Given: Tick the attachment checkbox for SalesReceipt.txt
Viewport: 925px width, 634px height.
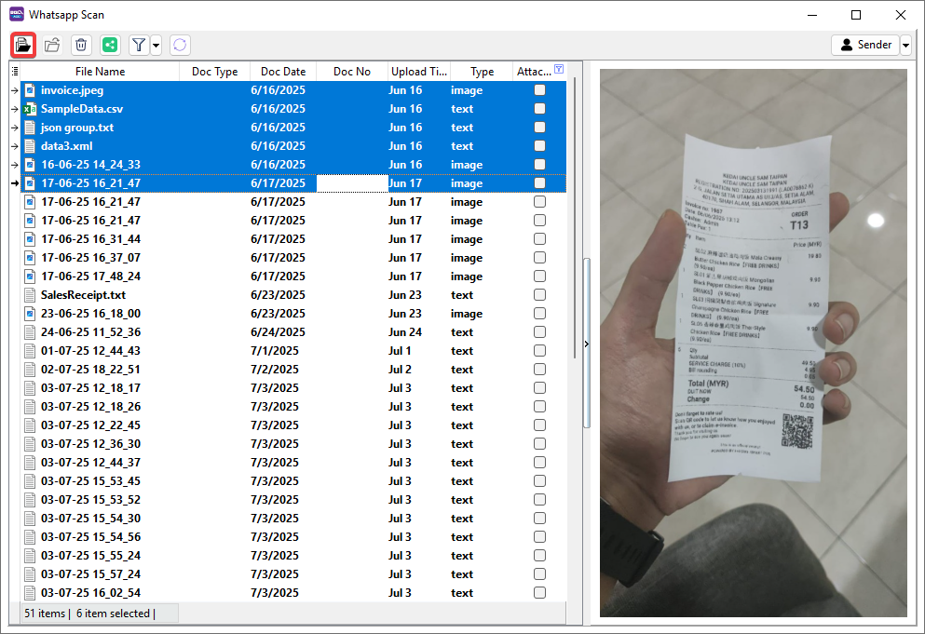Looking at the screenshot, I should coord(539,295).
